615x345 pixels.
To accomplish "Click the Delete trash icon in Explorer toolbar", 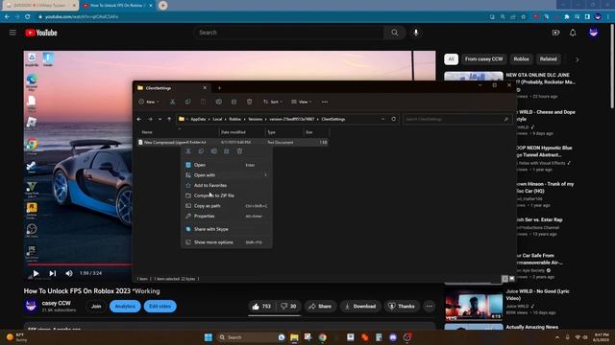I will pyautogui.click(x=250, y=102).
